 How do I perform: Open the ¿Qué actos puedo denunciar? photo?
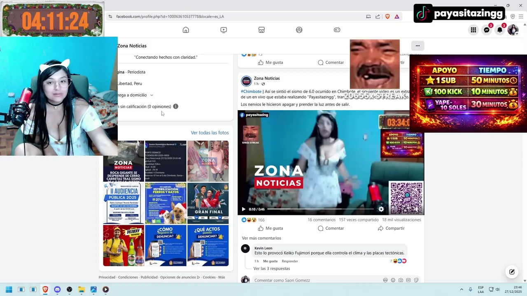click(208, 245)
